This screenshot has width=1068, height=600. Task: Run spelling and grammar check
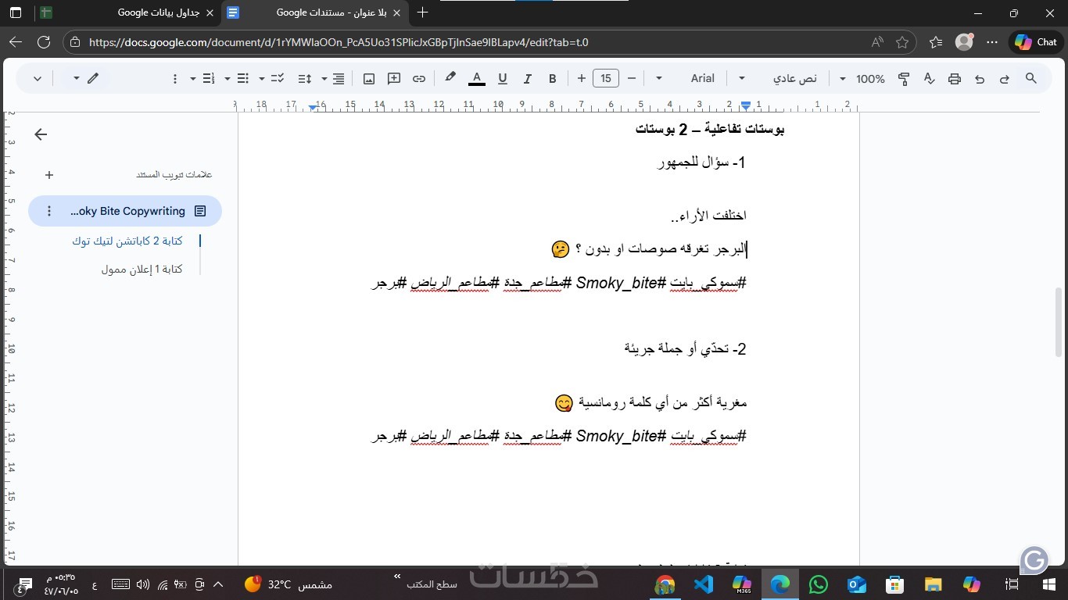coord(929,78)
